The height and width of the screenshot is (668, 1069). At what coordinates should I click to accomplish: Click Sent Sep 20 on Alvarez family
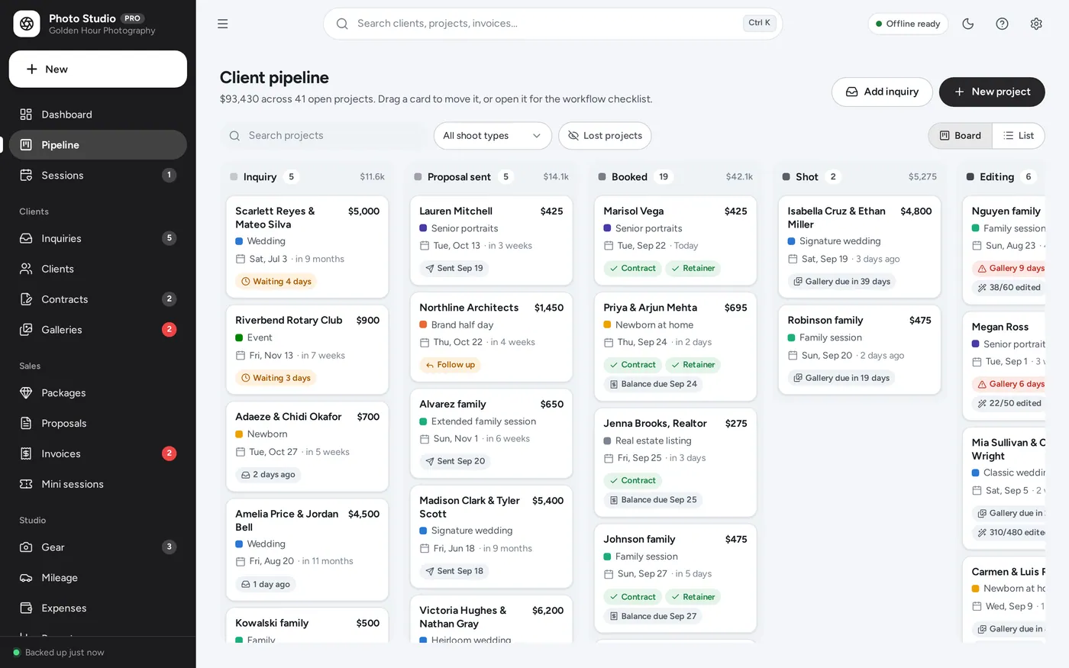click(x=455, y=461)
